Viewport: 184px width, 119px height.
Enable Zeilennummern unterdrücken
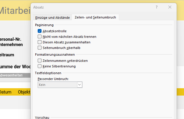tap(40, 61)
